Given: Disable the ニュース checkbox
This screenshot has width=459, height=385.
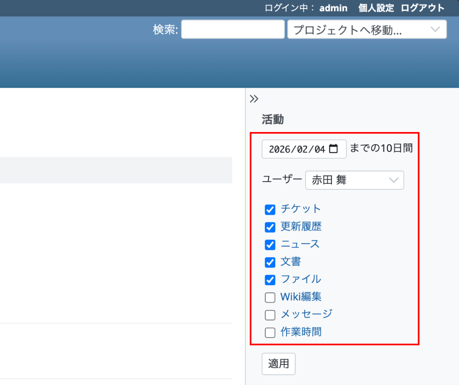Looking at the screenshot, I should click(x=270, y=245).
